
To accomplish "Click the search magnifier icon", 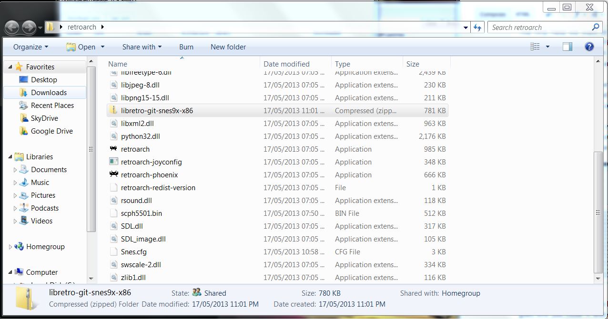I will point(595,27).
